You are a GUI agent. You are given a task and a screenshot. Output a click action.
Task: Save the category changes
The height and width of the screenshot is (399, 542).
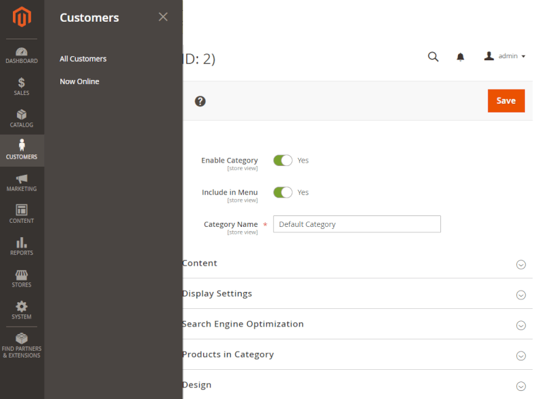506,100
